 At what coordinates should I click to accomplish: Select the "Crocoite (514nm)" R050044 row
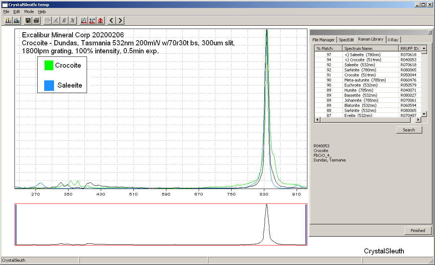coord(368,75)
